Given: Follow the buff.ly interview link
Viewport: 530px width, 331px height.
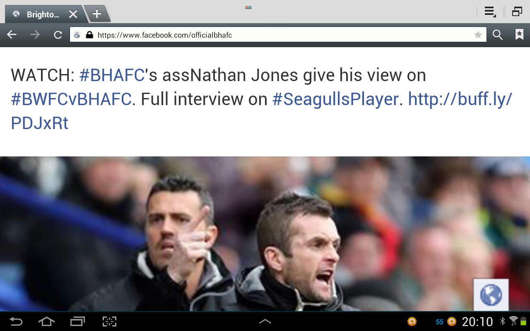Looking at the screenshot, I should pyautogui.click(x=262, y=111).
